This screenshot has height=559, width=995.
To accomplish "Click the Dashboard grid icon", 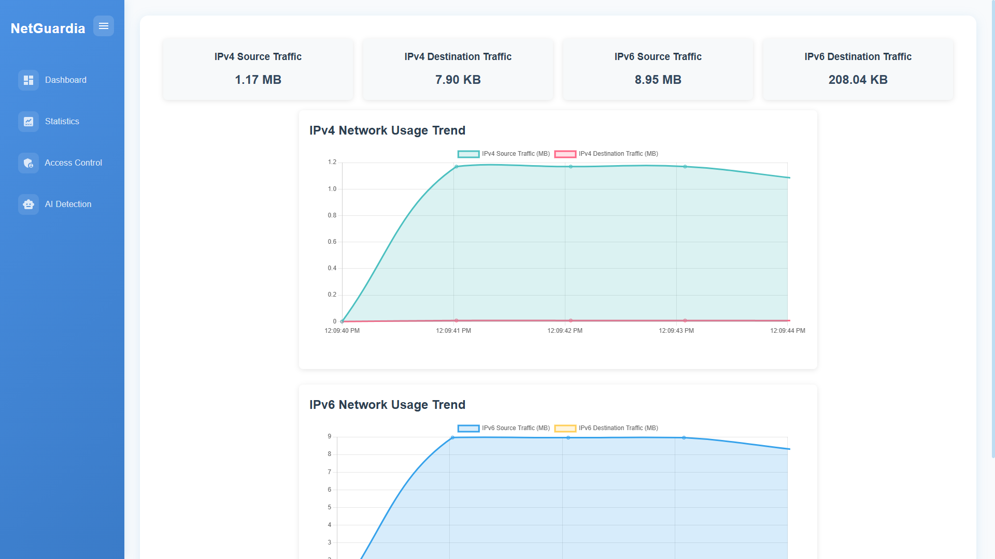I will (x=29, y=80).
